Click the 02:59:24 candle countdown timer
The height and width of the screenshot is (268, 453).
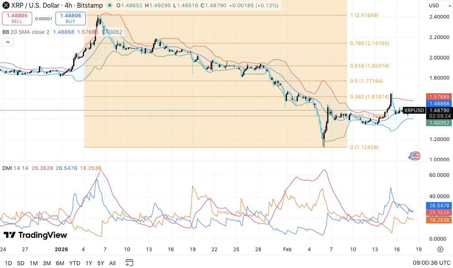tap(439, 116)
